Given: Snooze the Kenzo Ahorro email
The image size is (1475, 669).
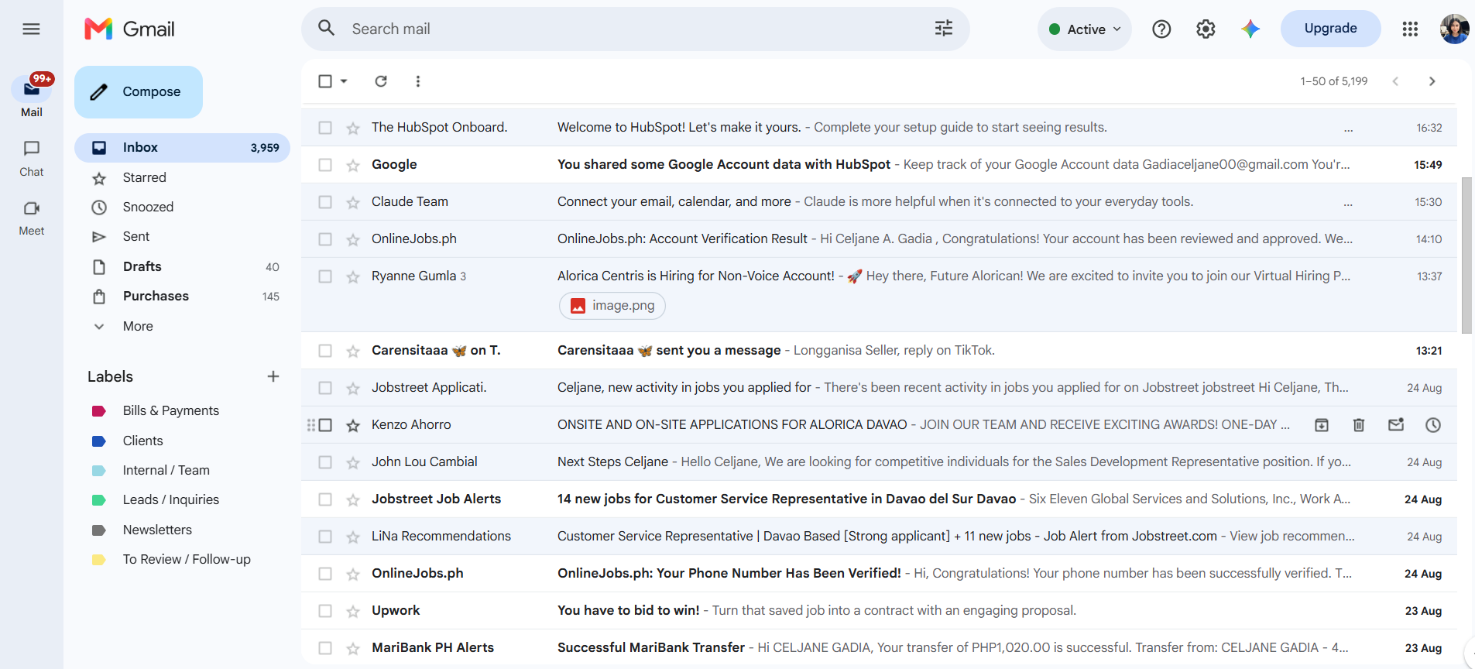Looking at the screenshot, I should [1433, 425].
